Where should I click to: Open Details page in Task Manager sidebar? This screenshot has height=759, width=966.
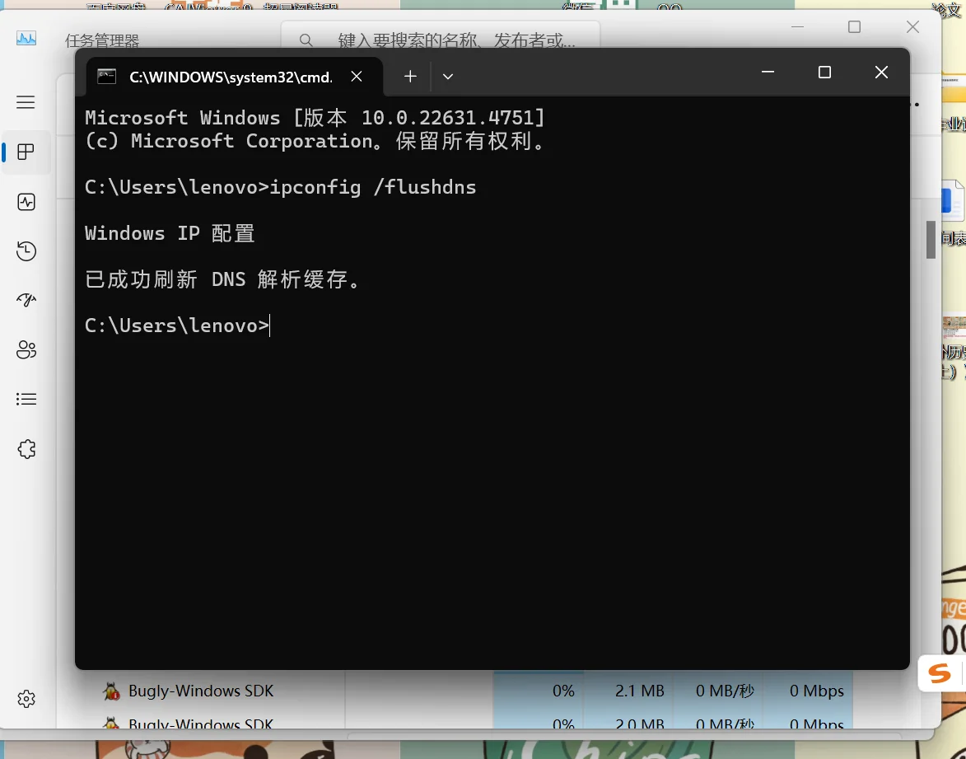click(x=26, y=399)
